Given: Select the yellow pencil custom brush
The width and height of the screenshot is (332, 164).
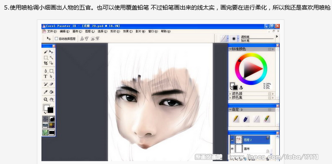Looking at the screenshot, I should (235, 119).
